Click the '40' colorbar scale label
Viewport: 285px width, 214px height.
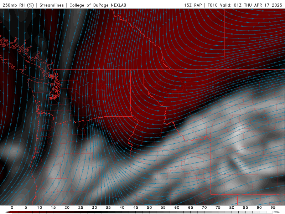tap(122, 208)
